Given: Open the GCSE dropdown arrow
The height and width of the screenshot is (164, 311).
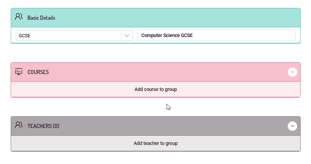Looking at the screenshot, I should (x=127, y=36).
